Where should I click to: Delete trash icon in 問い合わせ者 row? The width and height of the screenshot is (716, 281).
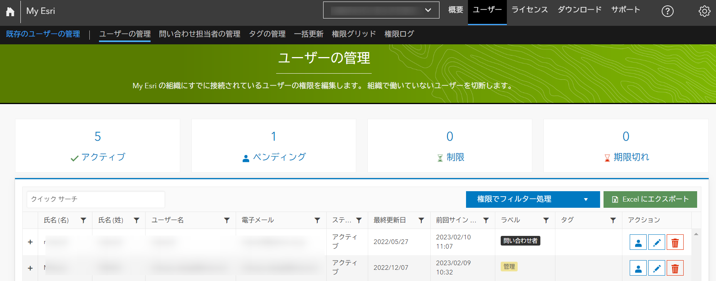click(x=675, y=242)
